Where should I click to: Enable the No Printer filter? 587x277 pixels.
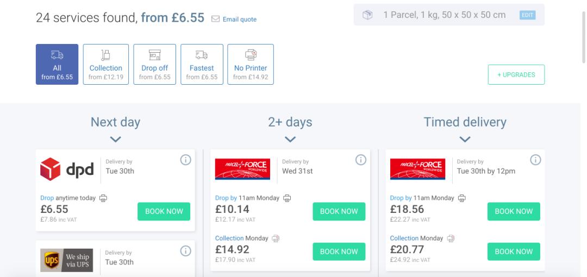pos(251,65)
